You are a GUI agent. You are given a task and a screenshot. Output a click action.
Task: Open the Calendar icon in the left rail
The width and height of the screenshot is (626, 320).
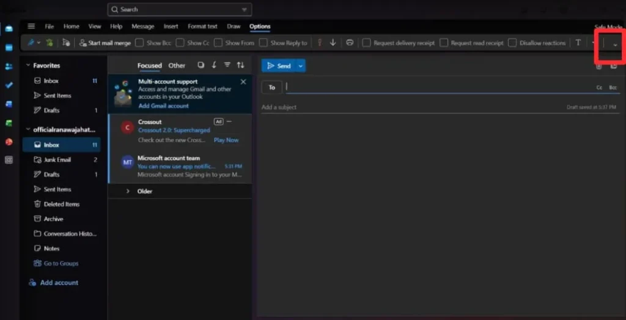click(9, 48)
